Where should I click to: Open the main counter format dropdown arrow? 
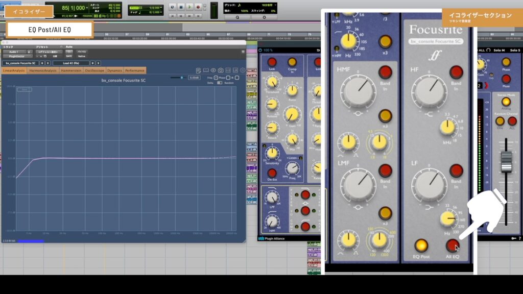click(x=87, y=8)
